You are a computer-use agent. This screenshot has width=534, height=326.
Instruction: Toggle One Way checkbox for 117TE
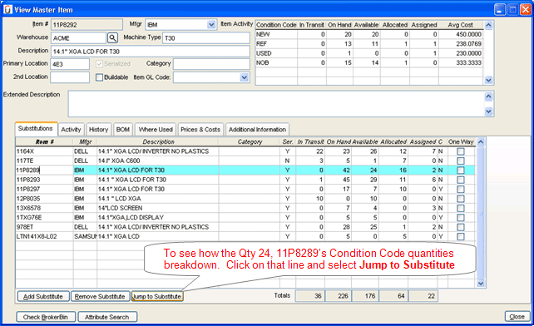point(461,161)
